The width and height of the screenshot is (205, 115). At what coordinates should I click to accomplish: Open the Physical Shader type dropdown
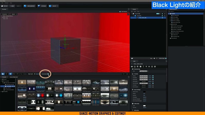[x=144, y=71]
